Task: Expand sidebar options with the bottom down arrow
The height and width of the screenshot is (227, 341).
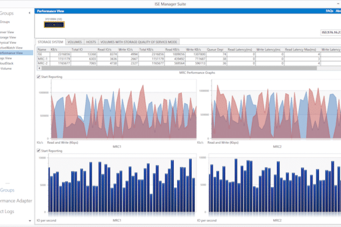Action: tap(30, 221)
